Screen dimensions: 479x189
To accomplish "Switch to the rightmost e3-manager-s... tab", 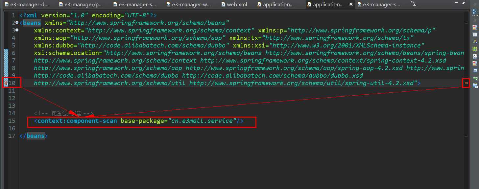I will (x=381, y=5).
